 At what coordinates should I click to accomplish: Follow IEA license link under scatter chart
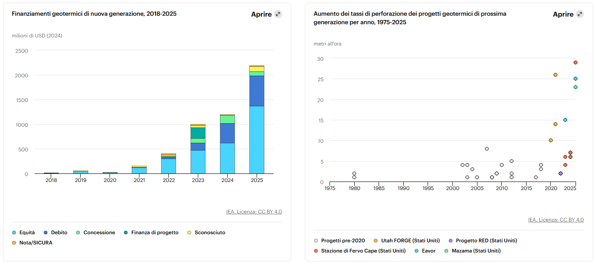point(555,220)
